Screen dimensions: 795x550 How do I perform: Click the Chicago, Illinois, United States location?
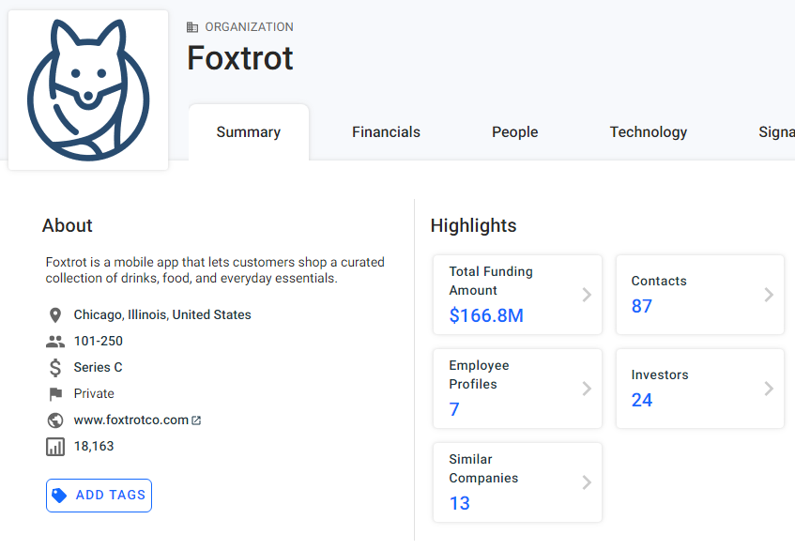click(x=162, y=314)
